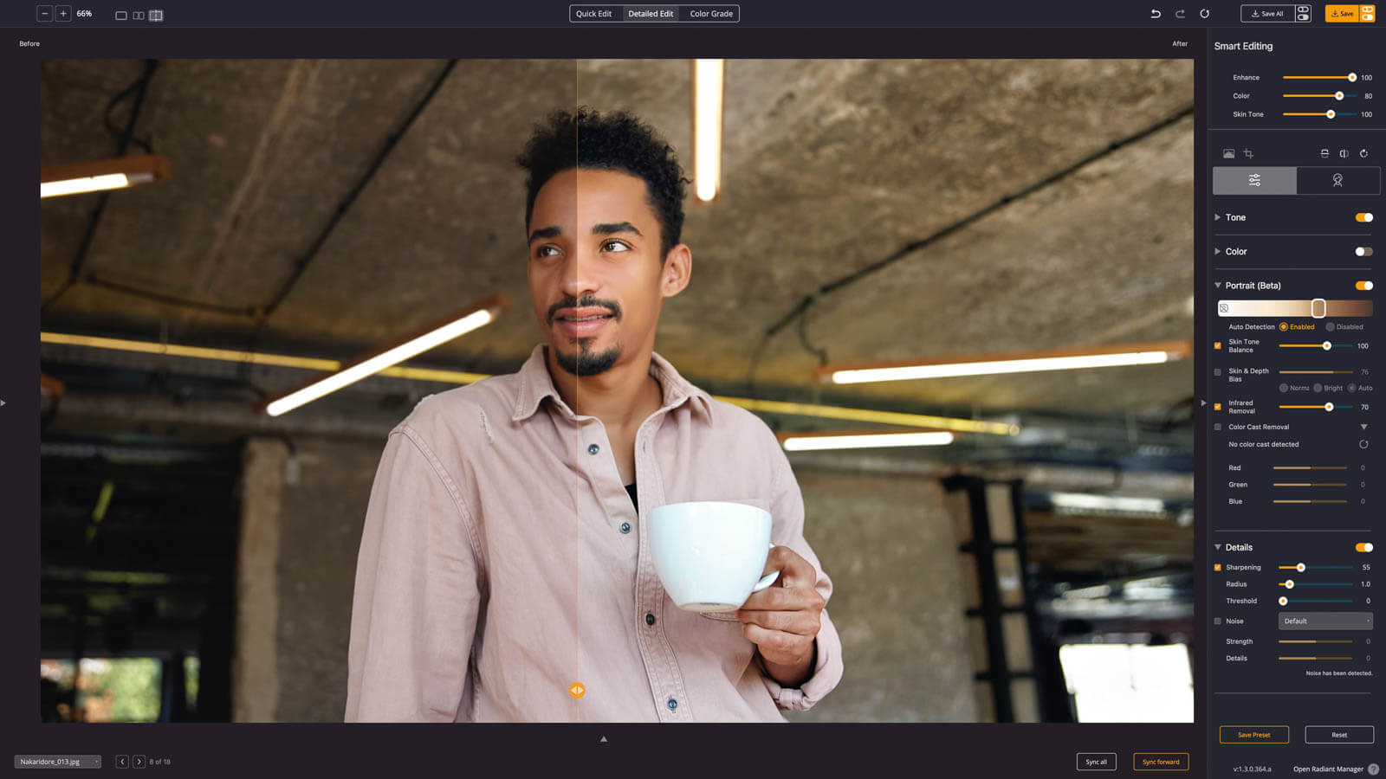Click the before/after divider handle
1386x779 pixels.
577,690
